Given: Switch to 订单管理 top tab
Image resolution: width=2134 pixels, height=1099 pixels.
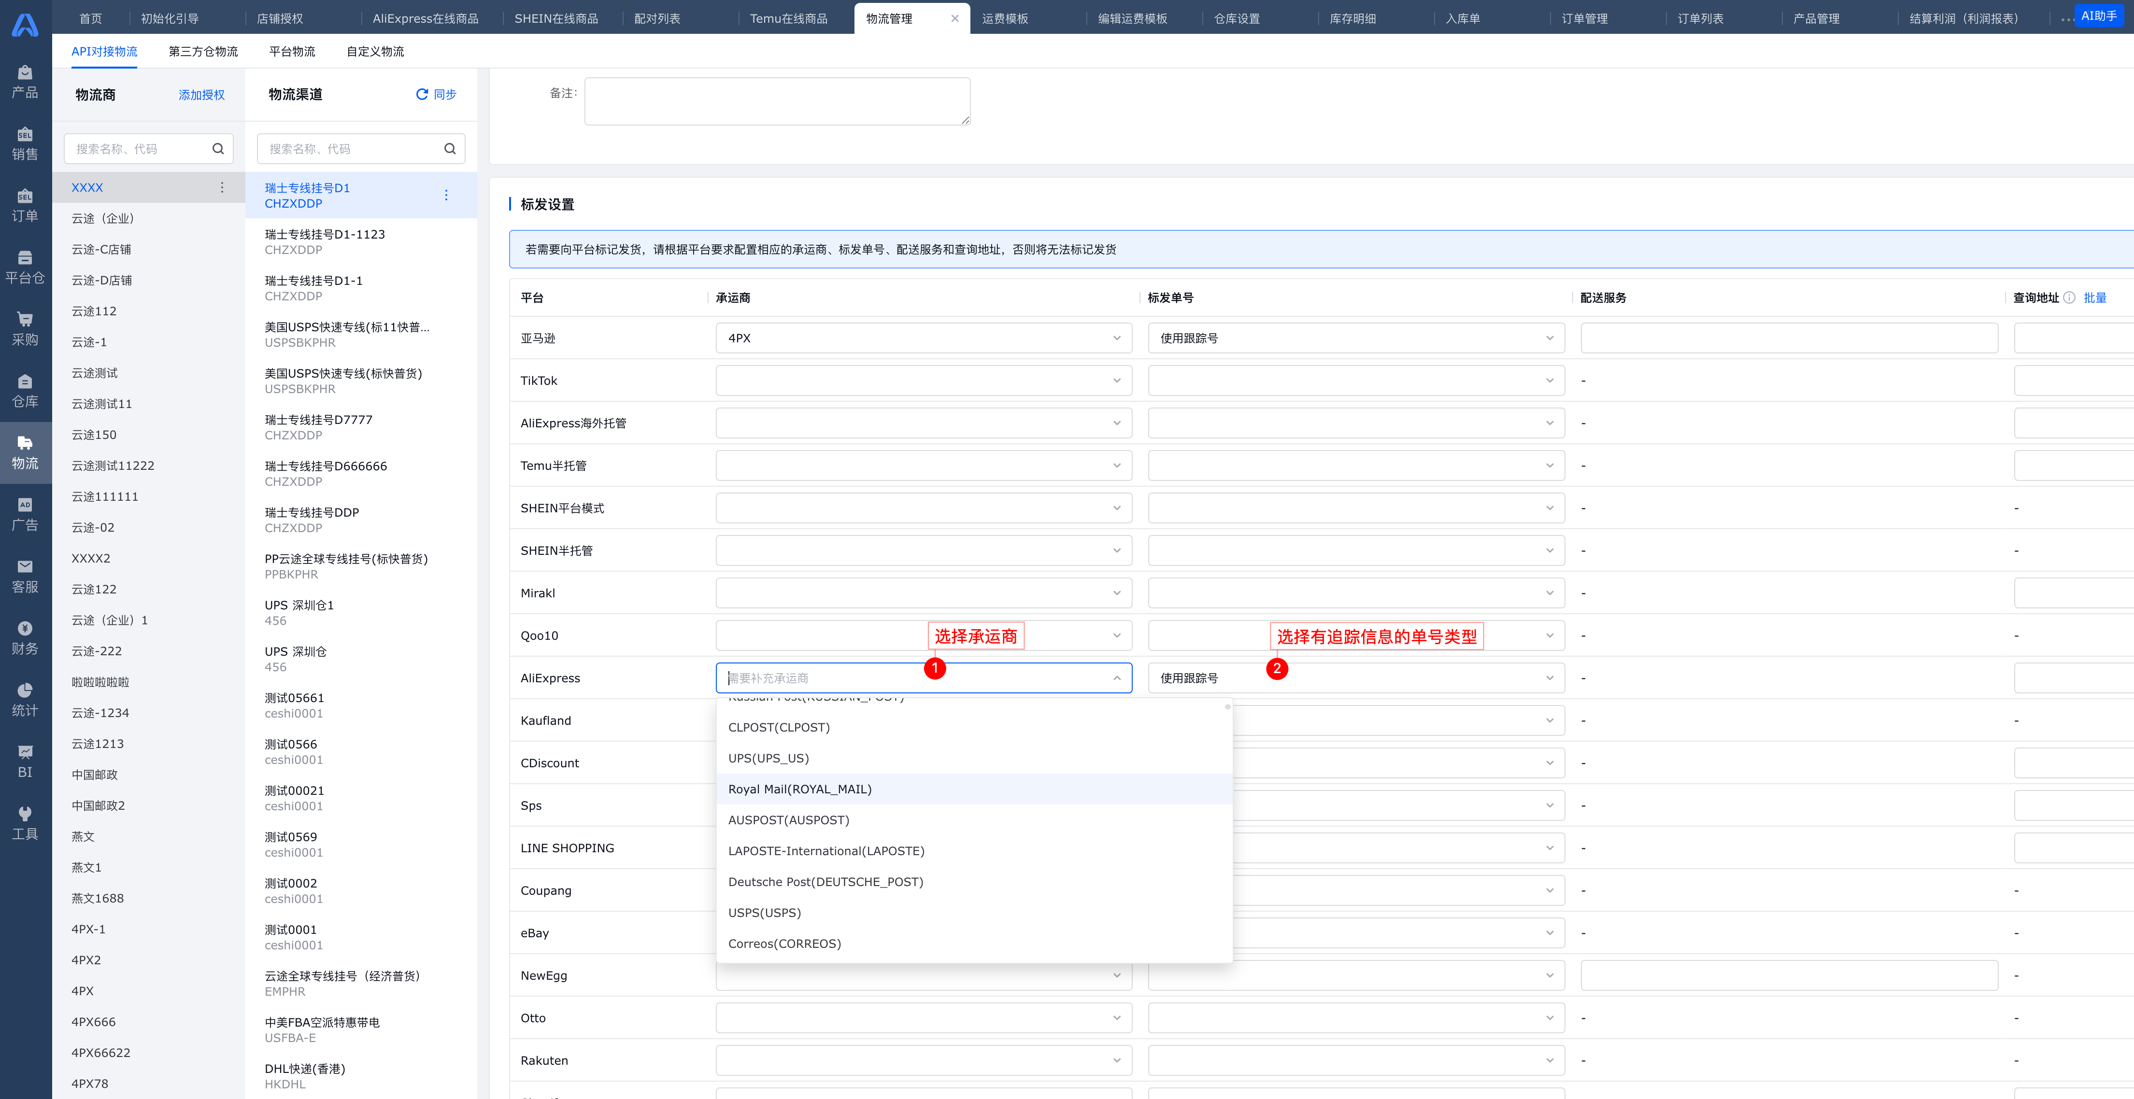Looking at the screenshot, I should (x=1584, y=18).
